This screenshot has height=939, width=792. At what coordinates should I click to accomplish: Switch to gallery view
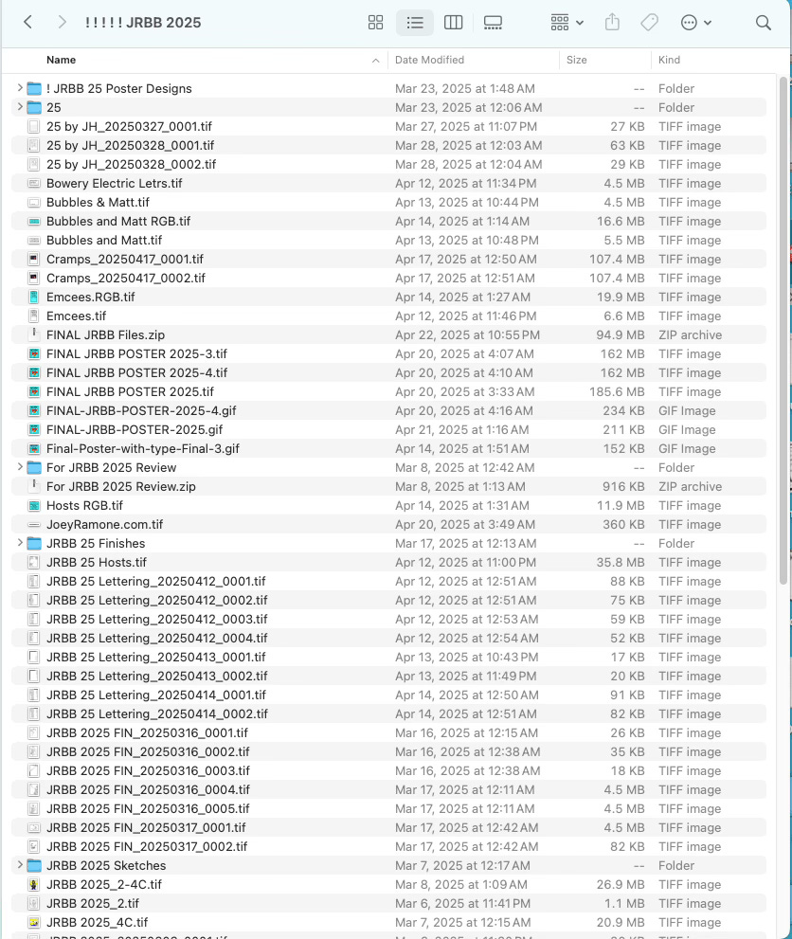(x=493, y=23)
